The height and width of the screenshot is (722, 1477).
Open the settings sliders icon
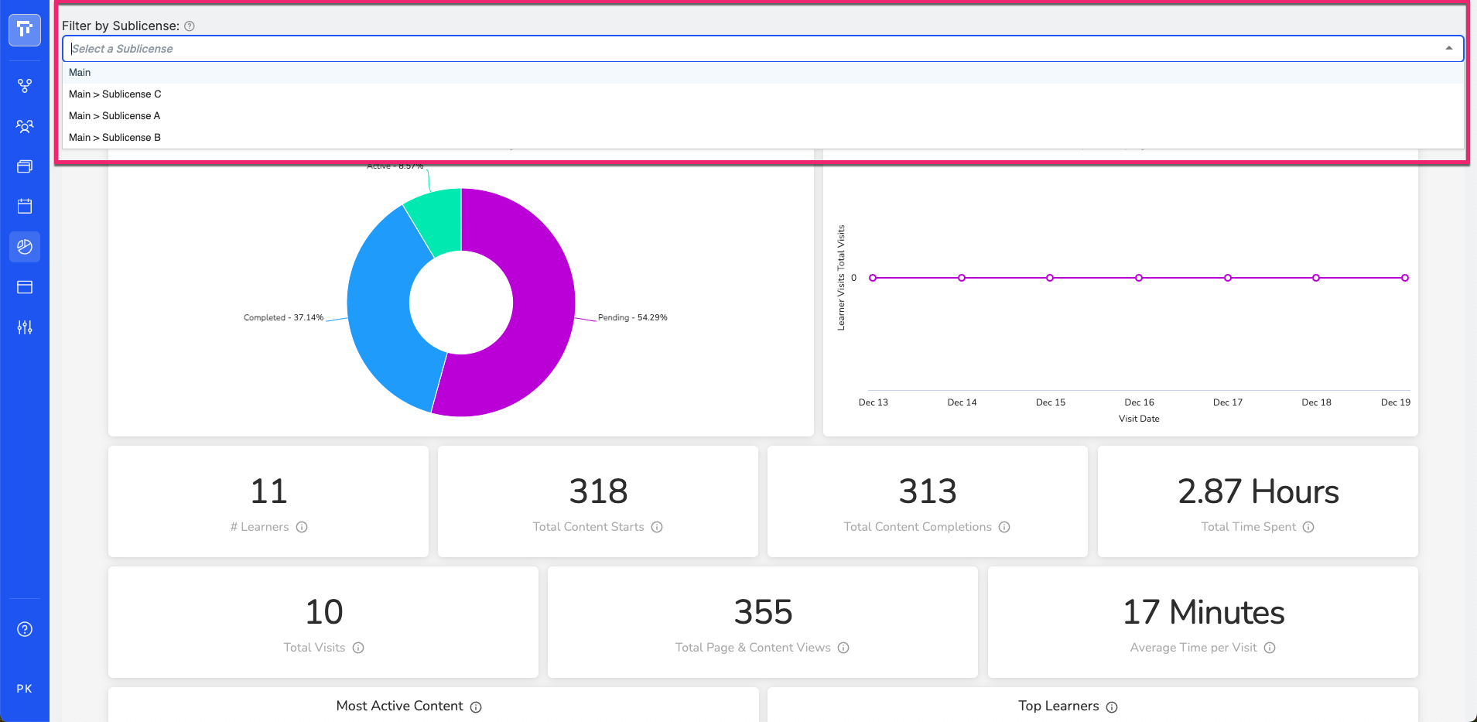pos(25,327)
